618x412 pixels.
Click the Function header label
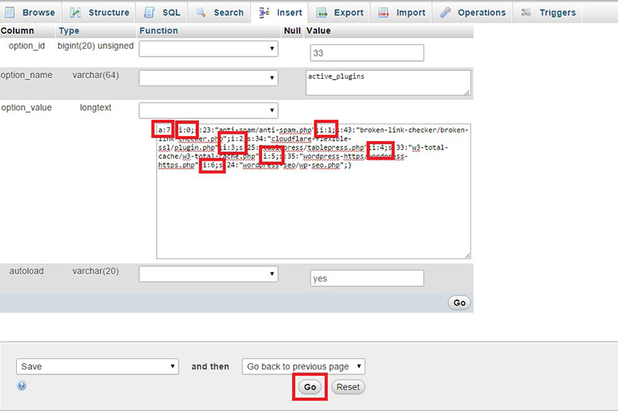(158, 31)
